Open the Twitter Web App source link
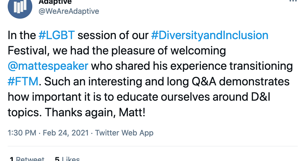Viewport: 306px width, 161px height. [x=124, y=133]
